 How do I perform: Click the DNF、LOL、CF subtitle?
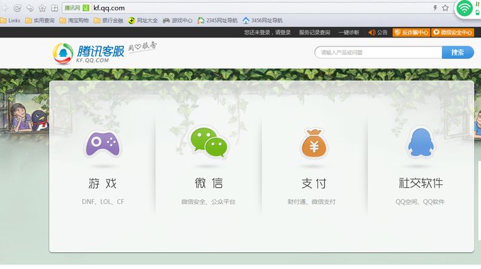point(103,202)
